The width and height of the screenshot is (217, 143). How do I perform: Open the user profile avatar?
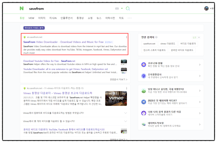(x=206, y=8)
